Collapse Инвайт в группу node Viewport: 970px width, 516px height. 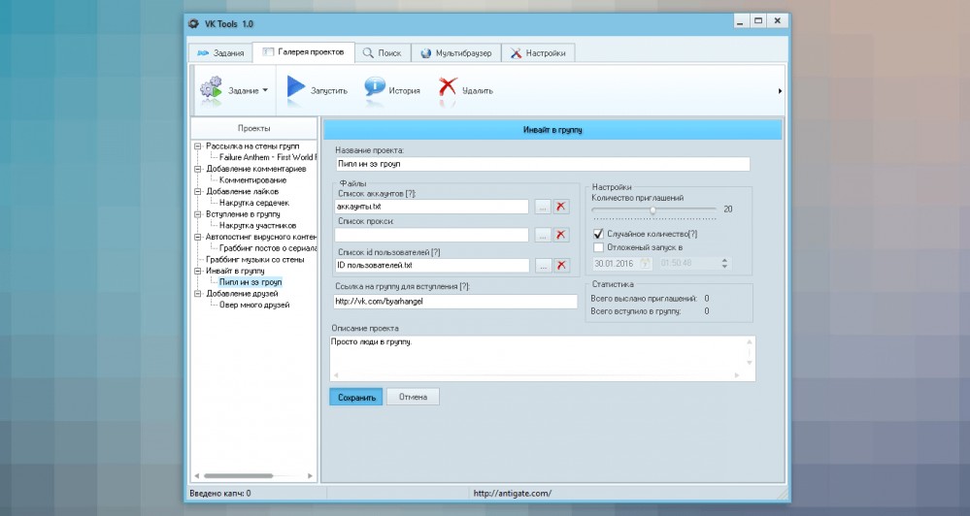coord(198,271)
